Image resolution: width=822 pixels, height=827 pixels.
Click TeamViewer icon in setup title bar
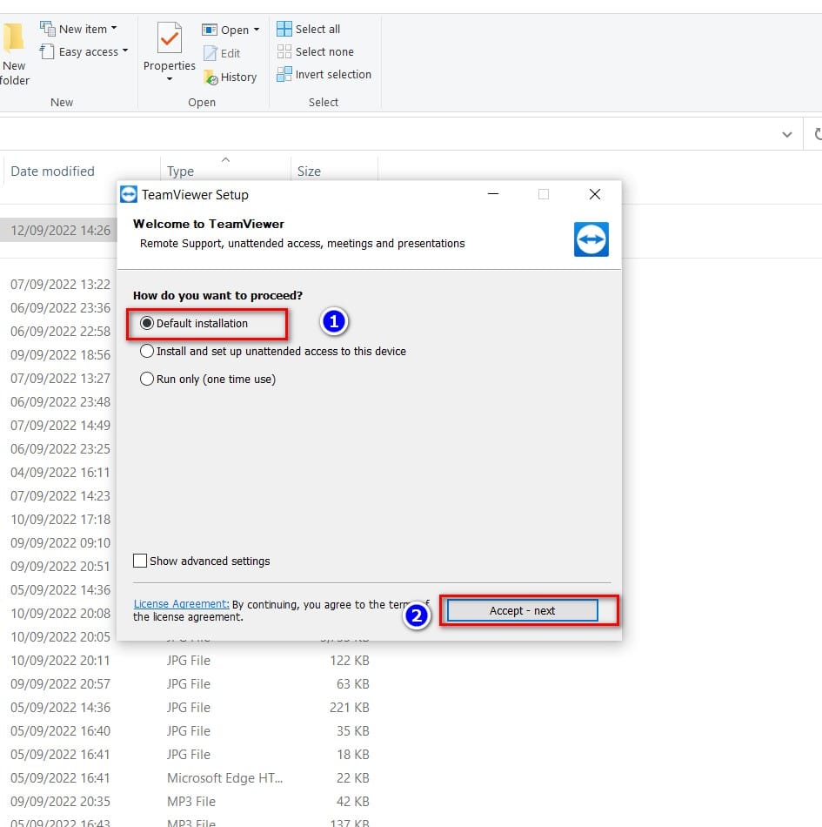(x=129, y=194)
